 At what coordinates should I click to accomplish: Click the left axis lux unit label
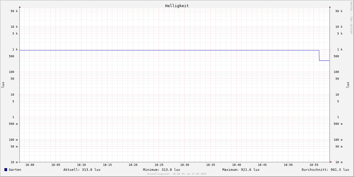pyautogui.click(x=3, y=85)
